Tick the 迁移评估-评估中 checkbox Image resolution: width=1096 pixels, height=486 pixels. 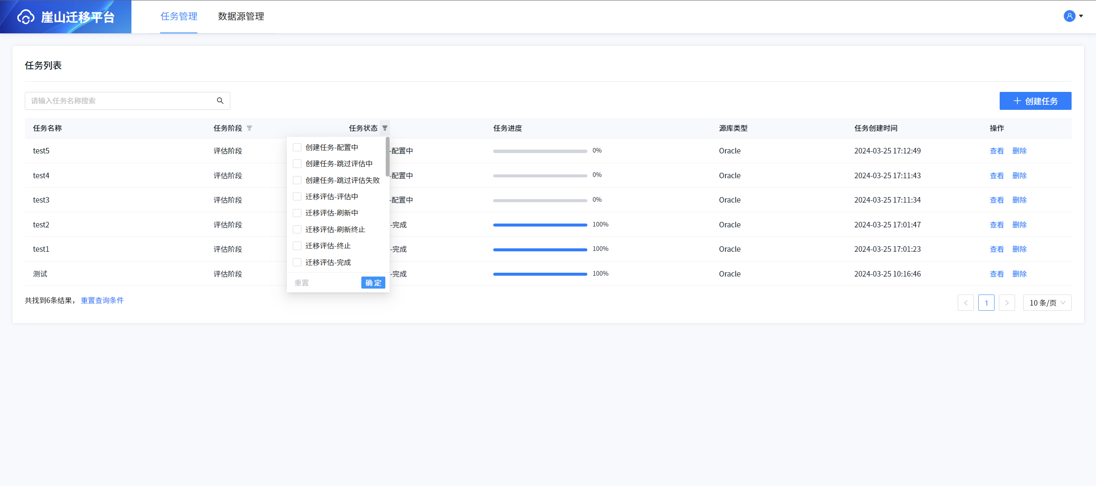(297, 197)
